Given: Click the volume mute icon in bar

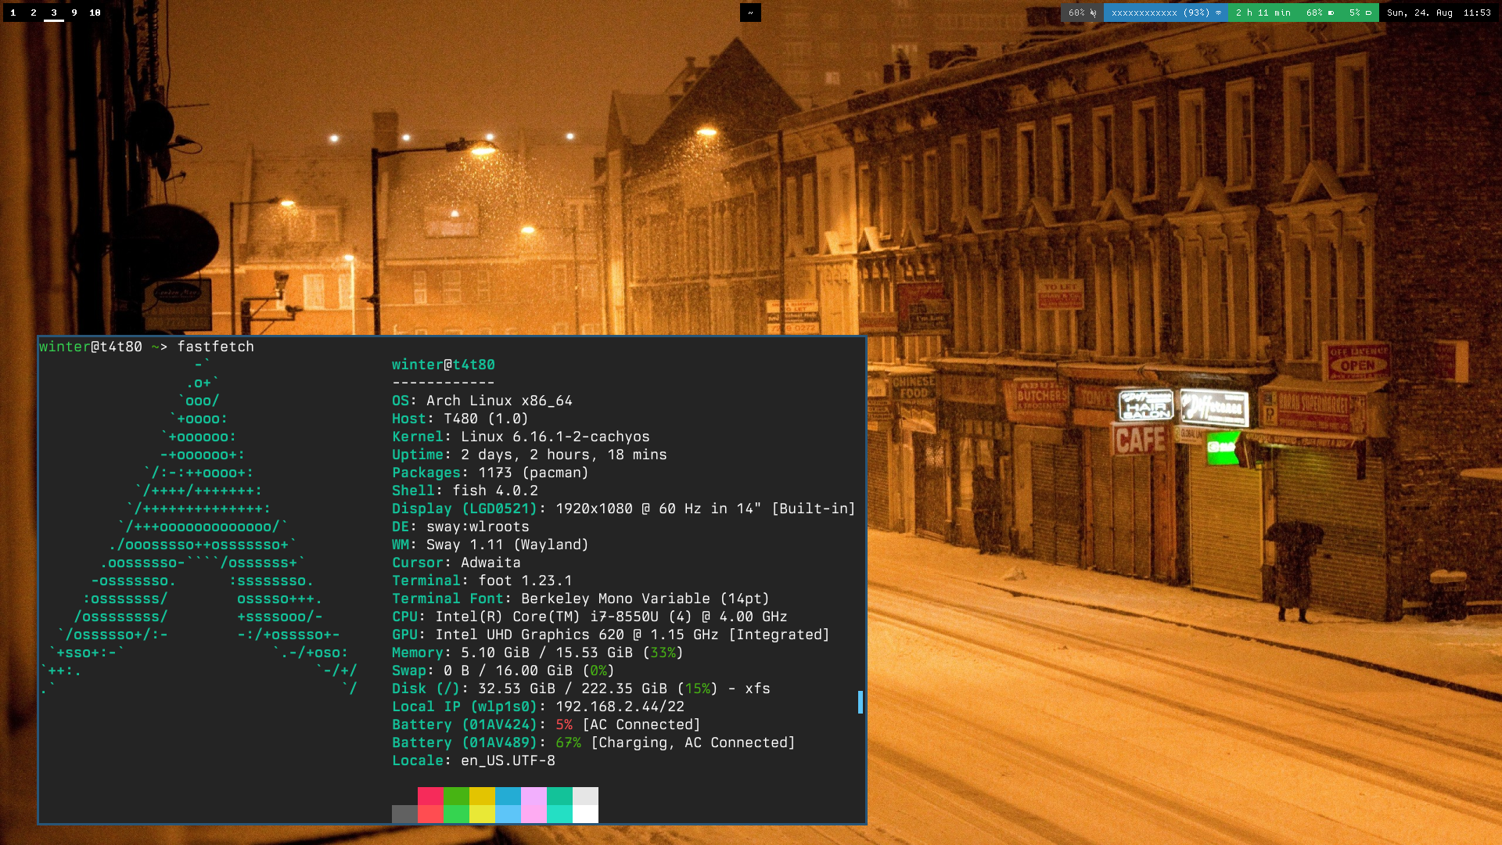Looking at the screenshot, I should pyautogui.click(x=1093, y=13).
